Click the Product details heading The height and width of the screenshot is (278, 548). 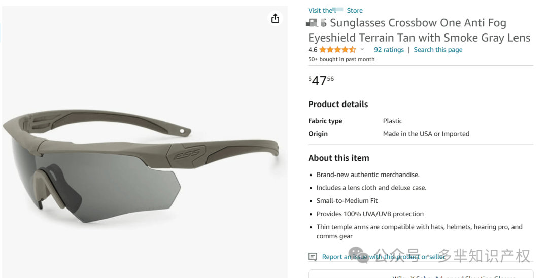tap(338, 104)
